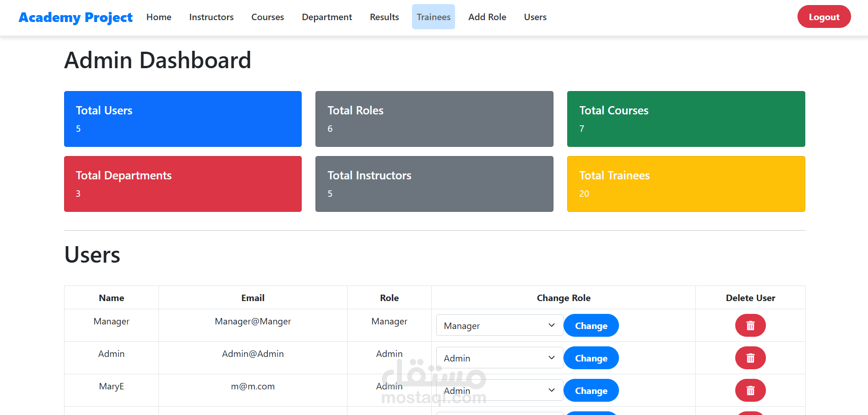
Task: Delete MaryE using the red trash icon
Action: (x=750, y=390)
